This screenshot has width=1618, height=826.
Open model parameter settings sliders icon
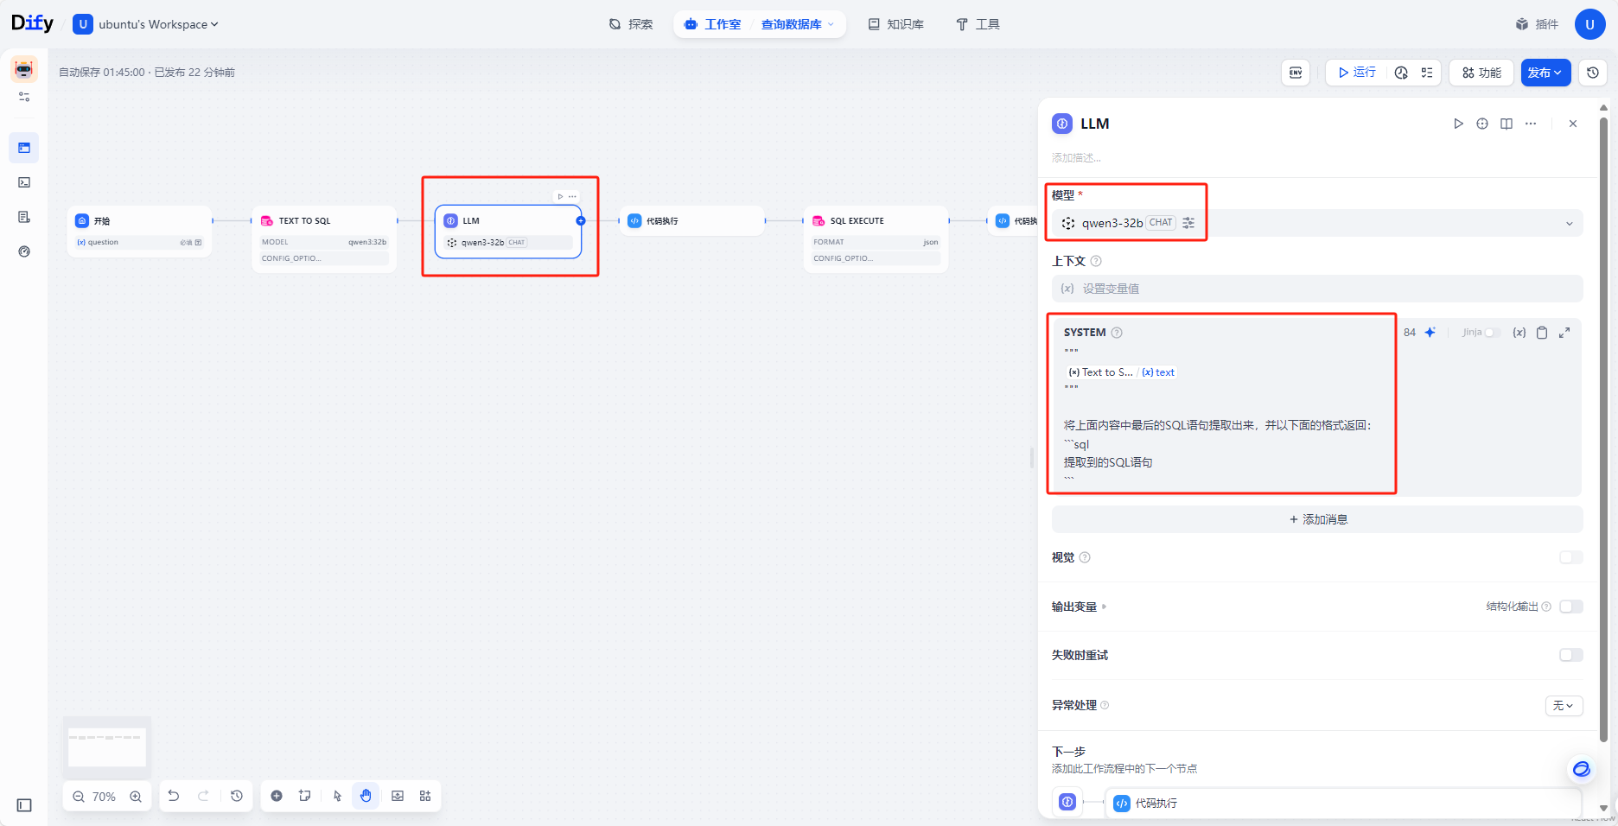point(1188,223)
